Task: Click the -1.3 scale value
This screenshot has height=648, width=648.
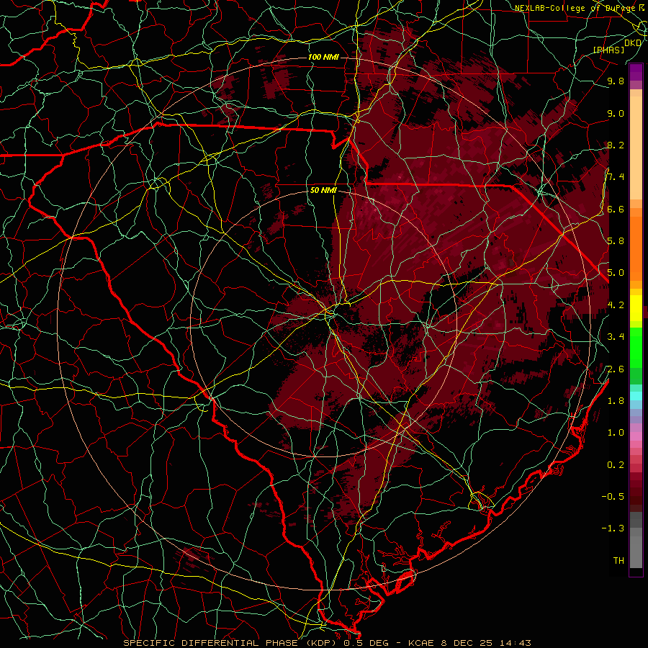Action: point(613,528)
